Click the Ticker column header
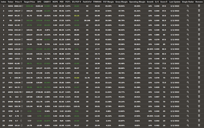Screen dimensions: 204x128 pyautogui.click(x=11, y=2)
